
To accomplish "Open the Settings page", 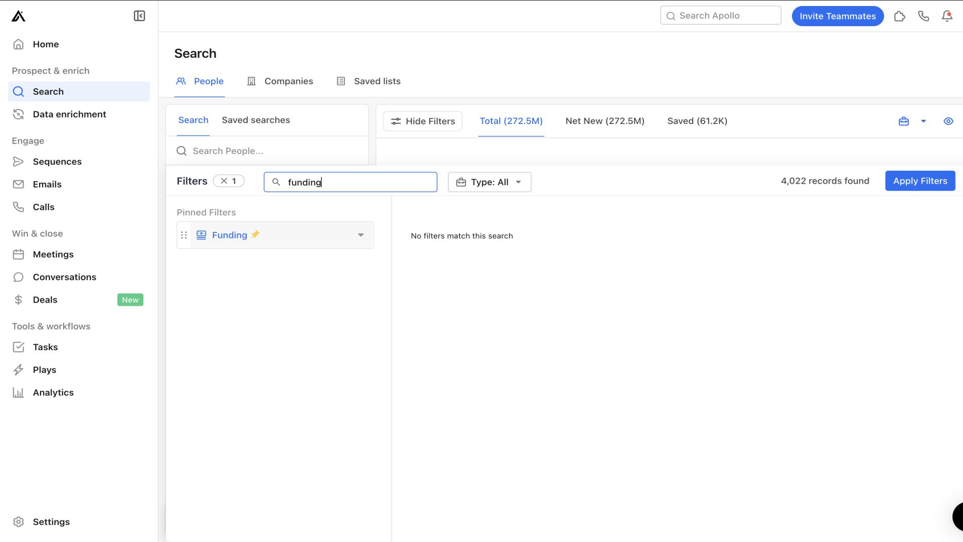I will coord(79,522).
